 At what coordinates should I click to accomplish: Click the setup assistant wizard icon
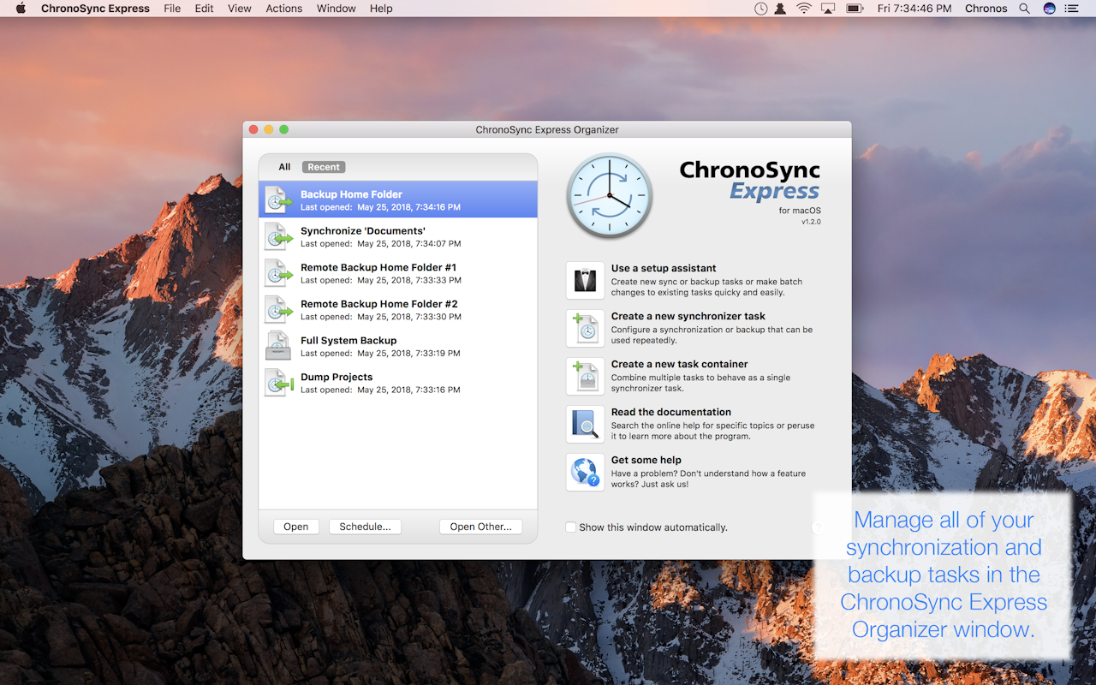(x=585, y=280)
